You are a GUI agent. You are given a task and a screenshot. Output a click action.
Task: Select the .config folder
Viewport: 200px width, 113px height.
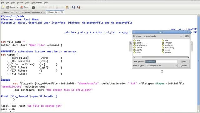click(138, 50)
